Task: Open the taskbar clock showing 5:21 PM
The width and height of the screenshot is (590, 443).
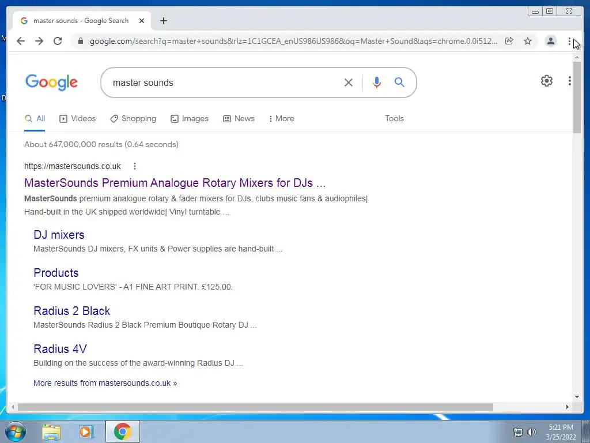Action: click(561, 432)
